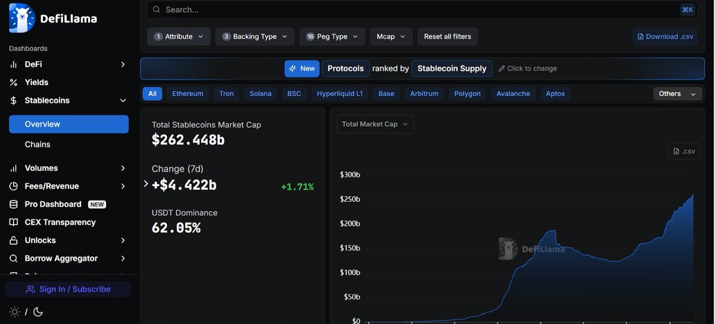The height and width of the screenshot is (324, 715).
Task: Click the Protocols selector in banner
Action: click(x=346, y=68)
